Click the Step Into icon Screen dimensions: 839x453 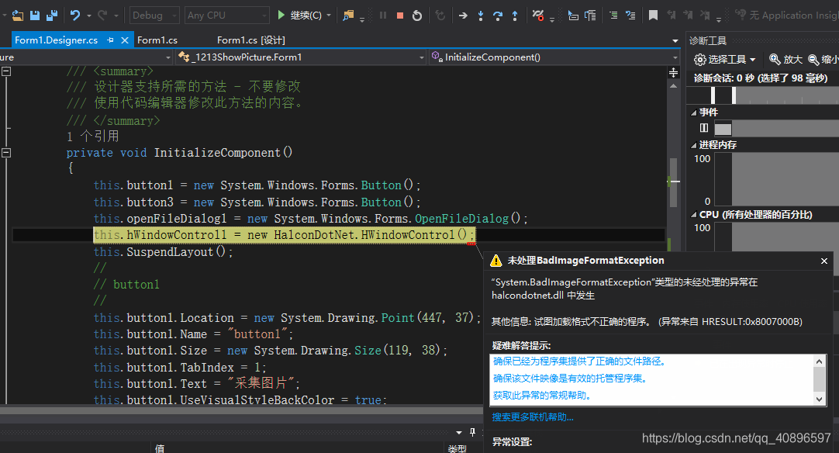(481, 15)
